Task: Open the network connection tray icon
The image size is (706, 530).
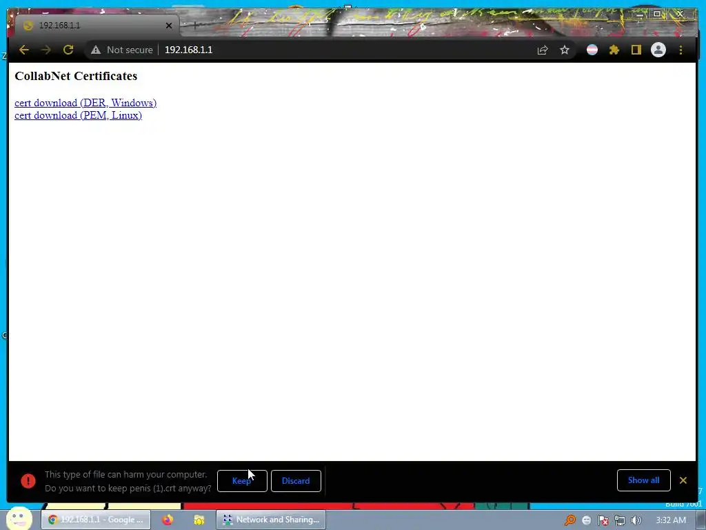Action: [x=620, y=520]
